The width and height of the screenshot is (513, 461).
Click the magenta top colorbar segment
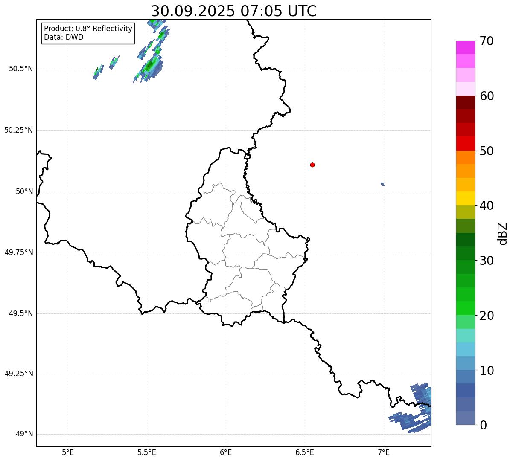click(465, 47)
